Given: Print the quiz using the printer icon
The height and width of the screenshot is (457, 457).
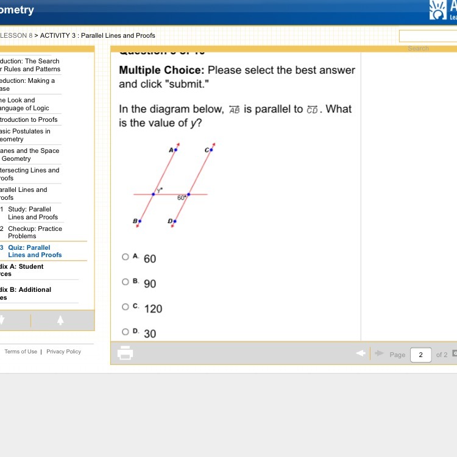Looking at the screenshot, I should coord(125,353).
